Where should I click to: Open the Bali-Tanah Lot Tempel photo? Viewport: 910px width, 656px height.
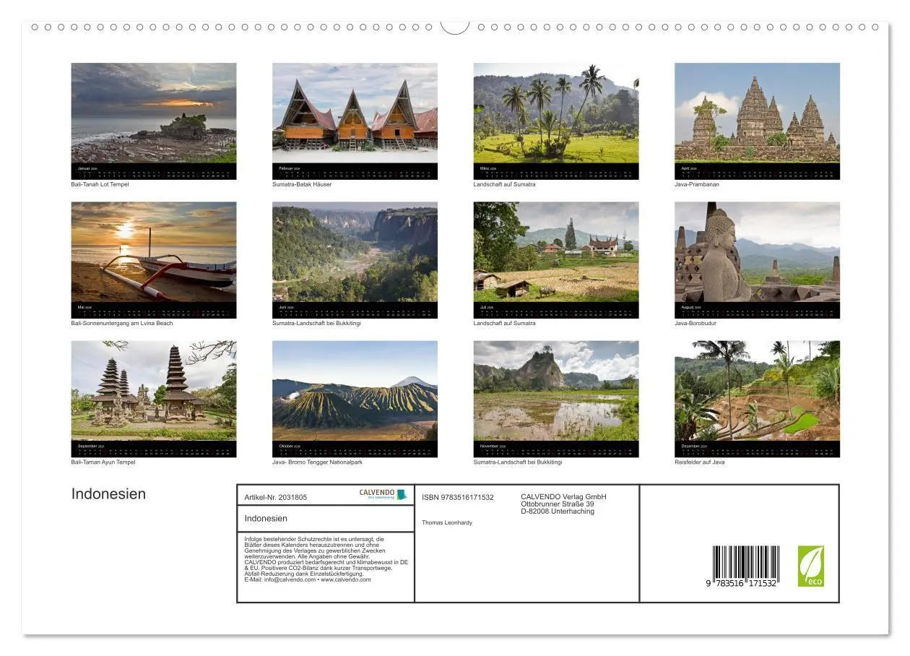tap(154, 113)
